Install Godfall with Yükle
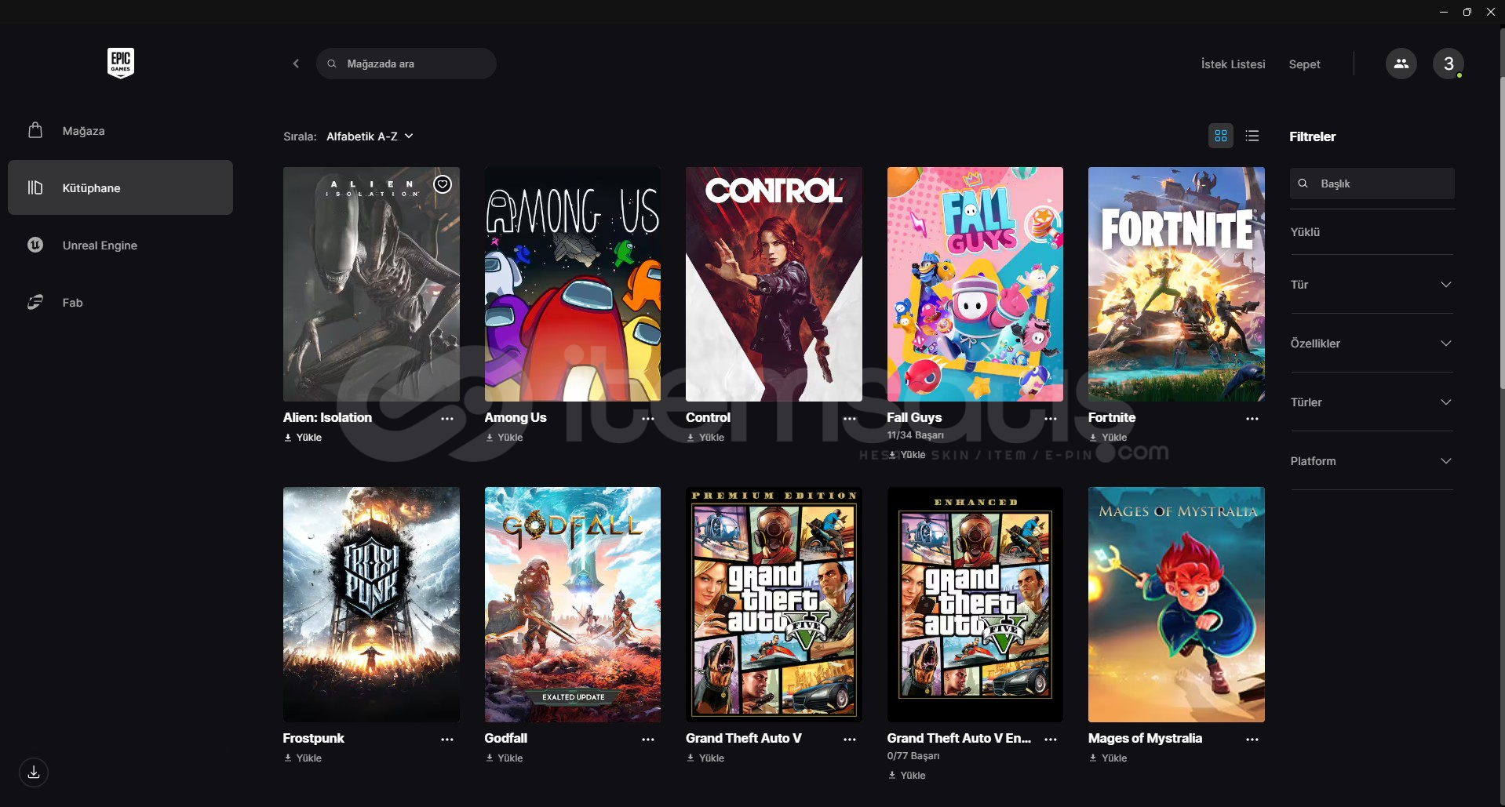1505x807 pixels. [504, 758]
